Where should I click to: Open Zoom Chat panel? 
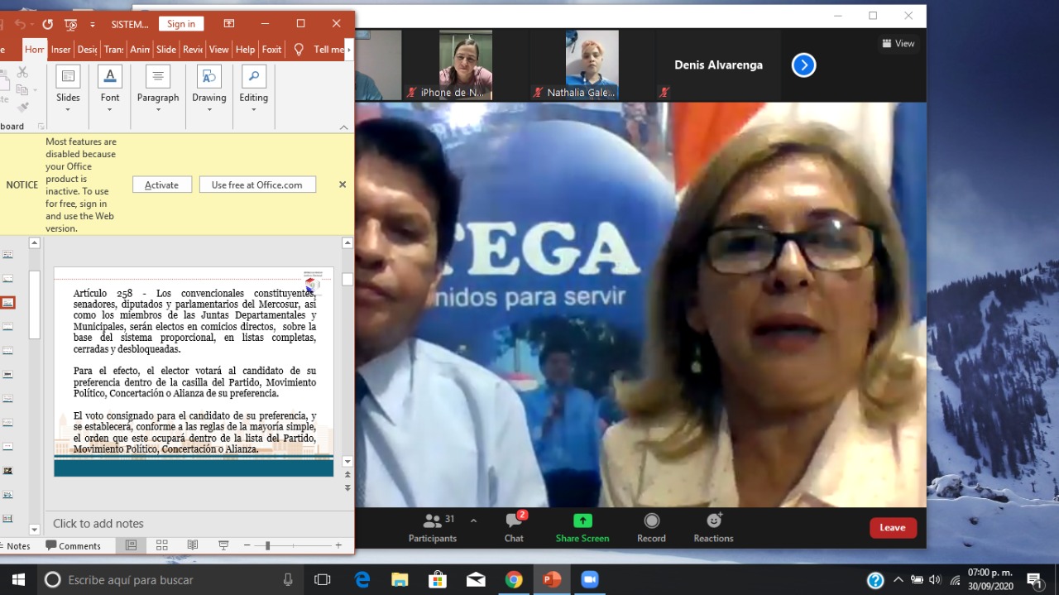(514, 527)
